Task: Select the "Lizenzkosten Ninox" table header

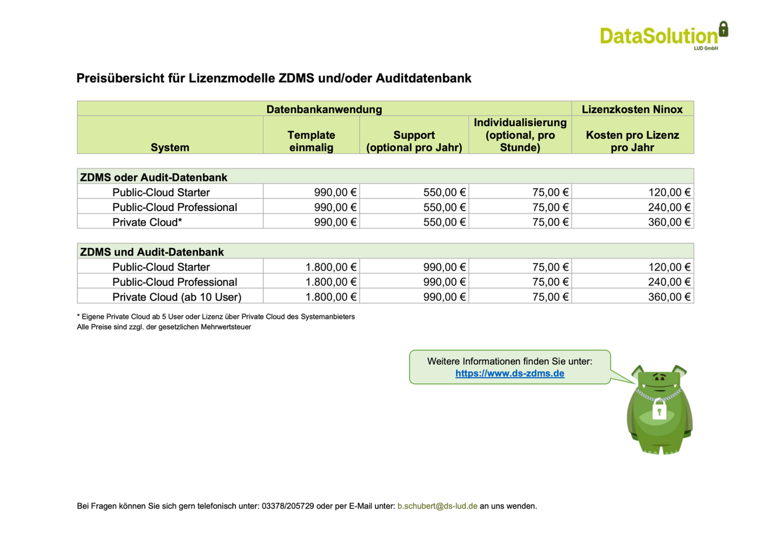Action: [632, 109]
